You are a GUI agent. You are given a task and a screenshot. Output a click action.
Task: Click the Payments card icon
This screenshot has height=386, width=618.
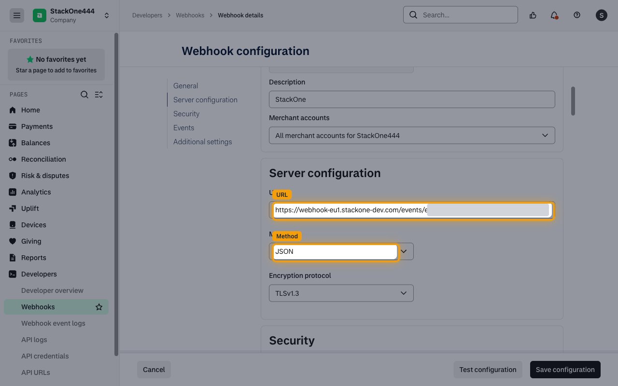click(13, 126)
